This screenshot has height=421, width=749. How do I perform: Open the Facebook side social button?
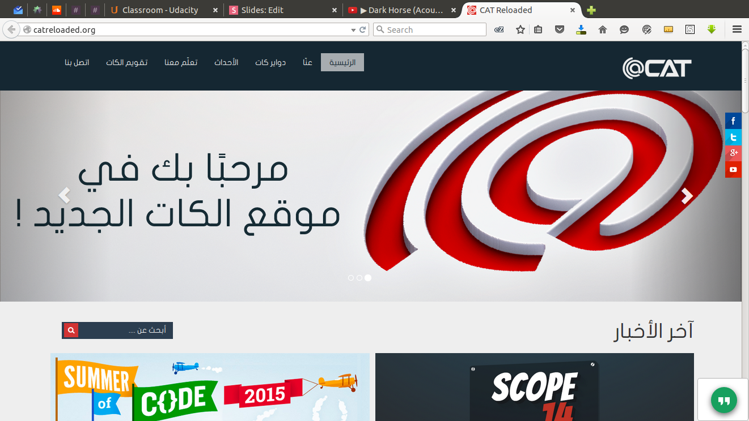tap(733, 121)
